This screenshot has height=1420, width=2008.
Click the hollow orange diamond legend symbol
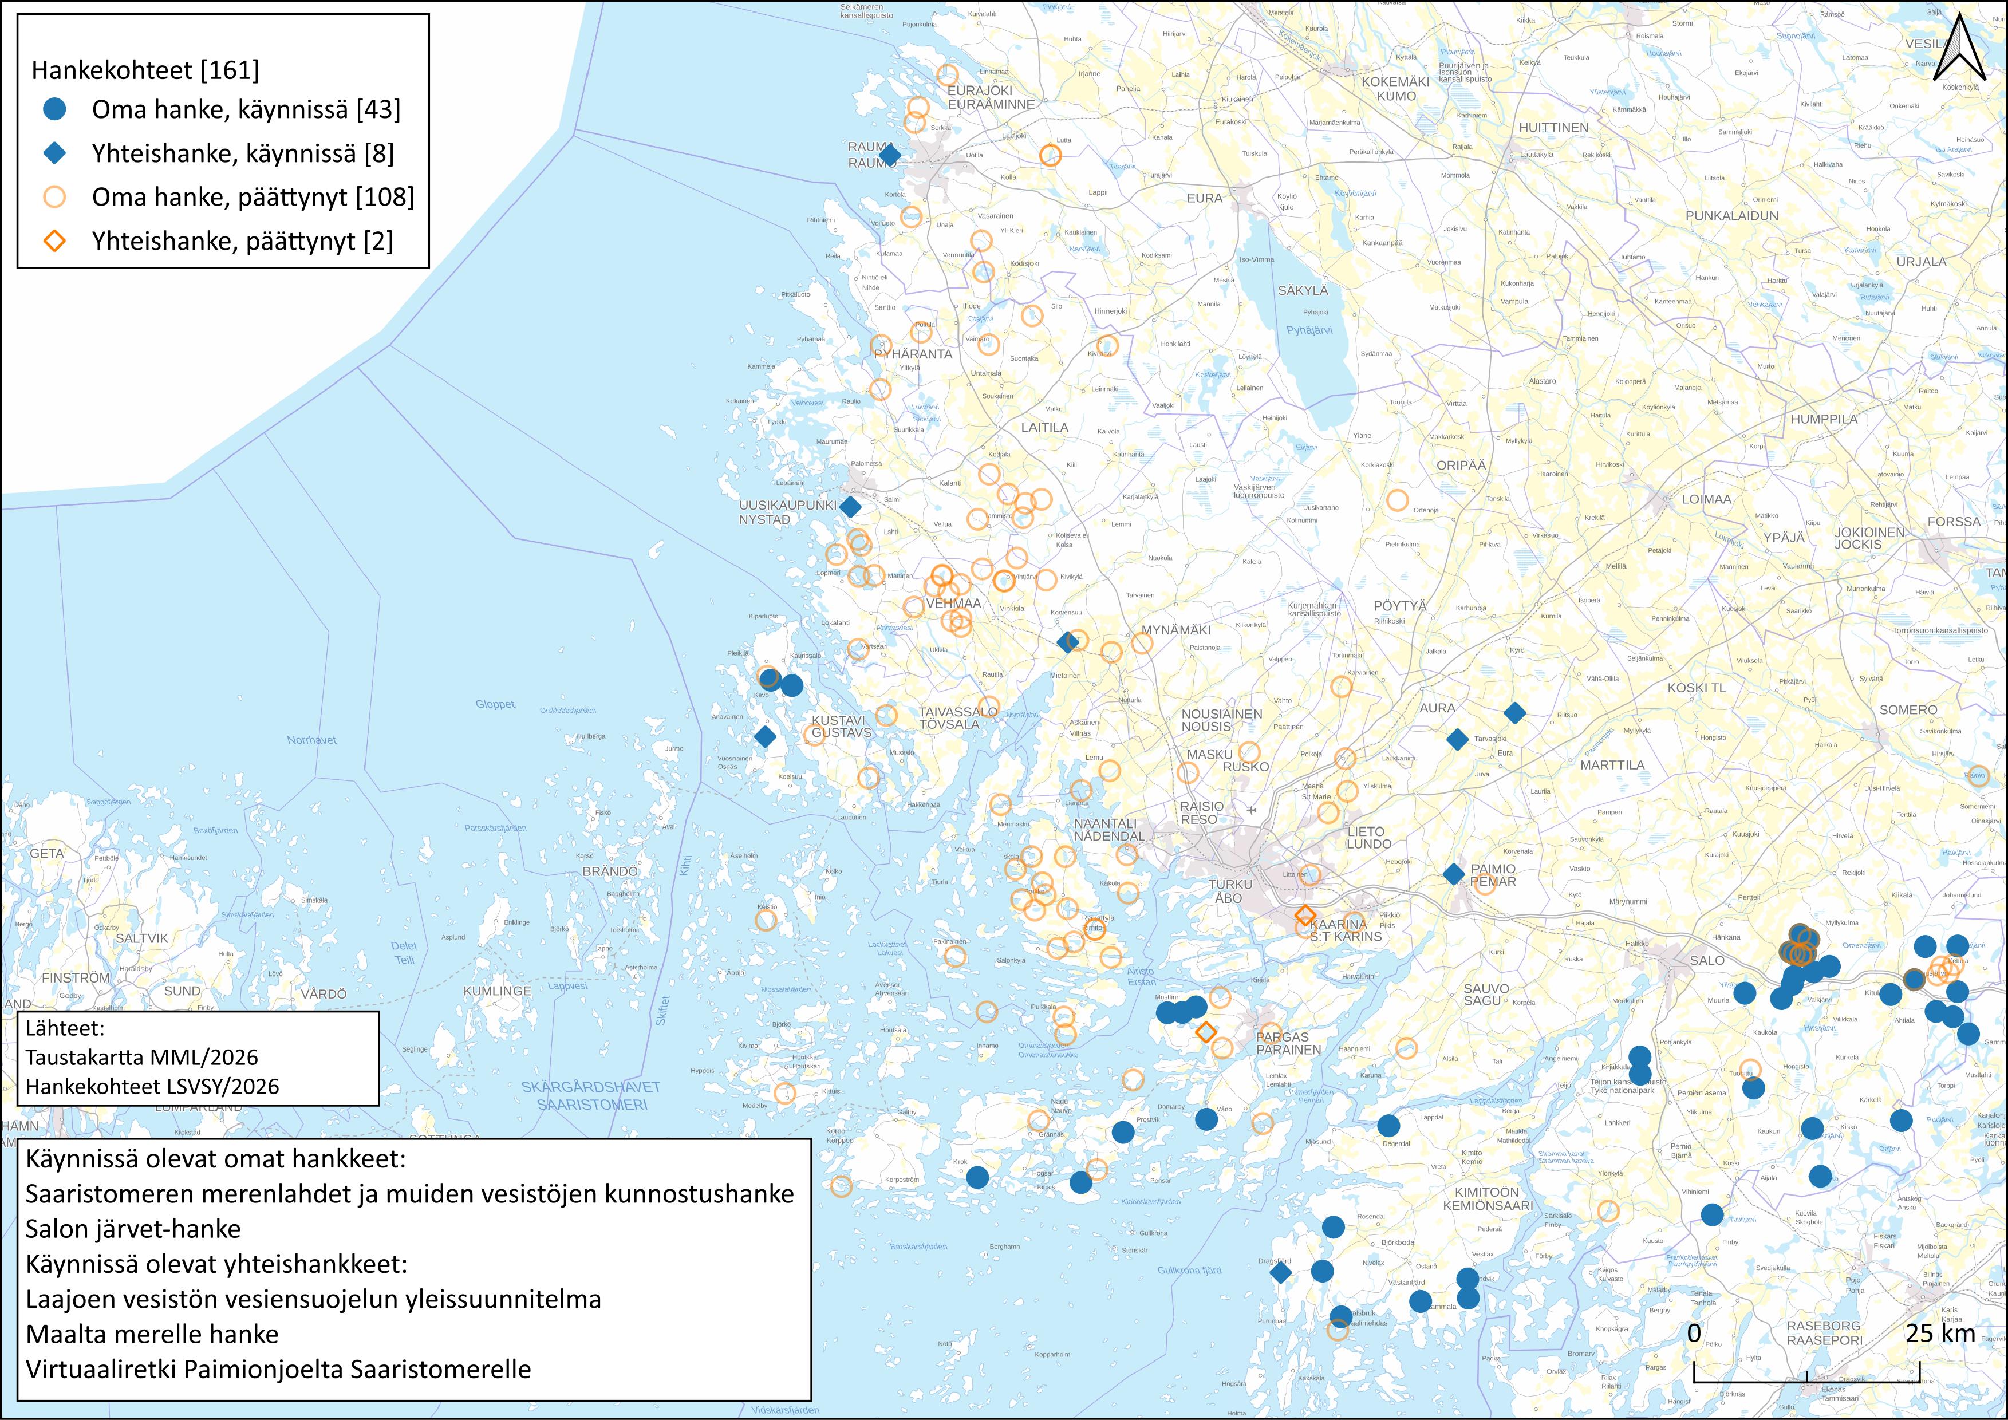54,240
